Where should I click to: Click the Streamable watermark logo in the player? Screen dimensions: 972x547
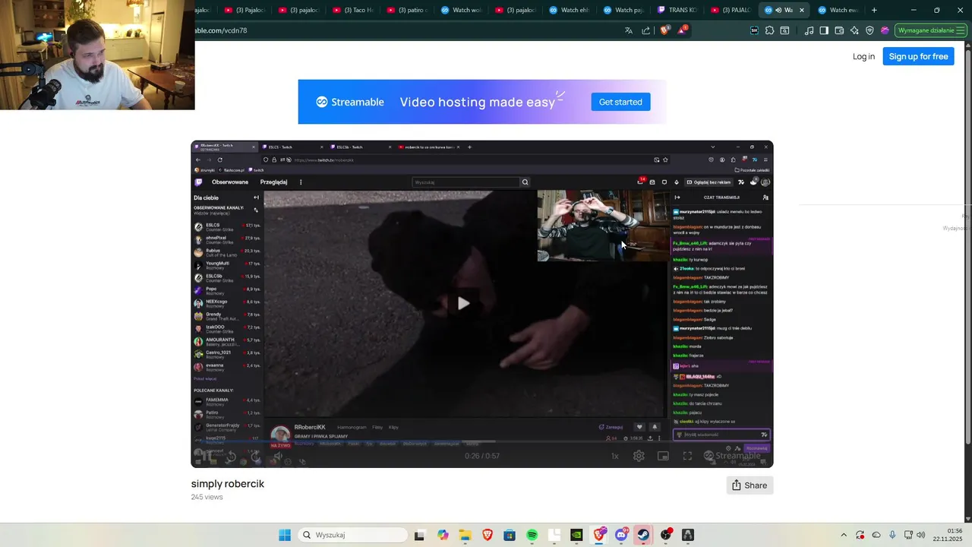[732, 456]
